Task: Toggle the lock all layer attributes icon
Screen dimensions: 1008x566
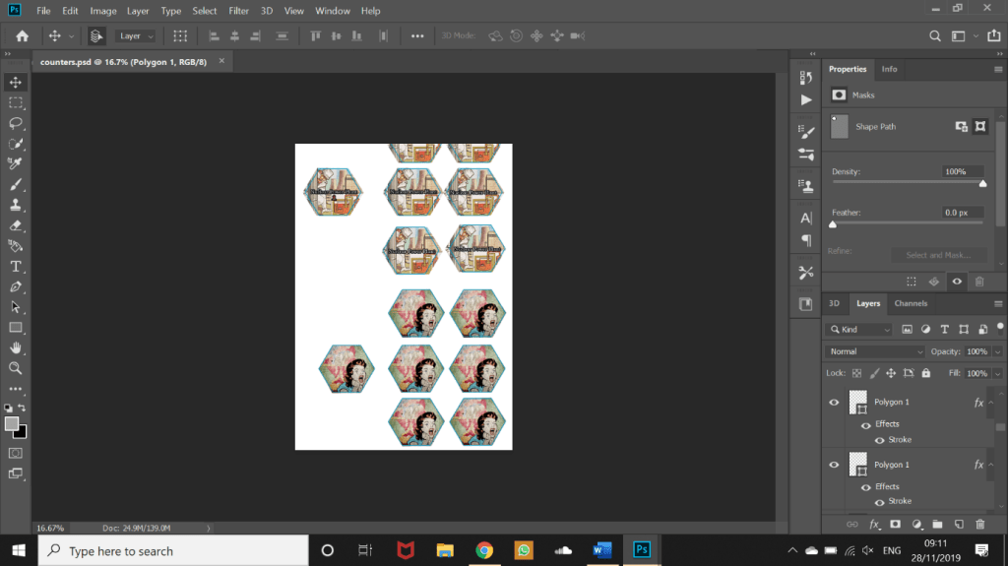Action: pyautogui.click(x=925, y=374)
